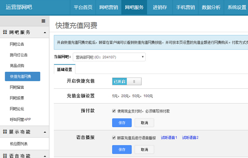Viewport: 248px width, 158px height.
Task: Click the 语音功能 section grid icon
Action: 5,155
